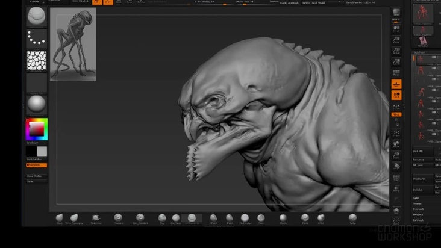441x248 pixels.
Task: Select the Morph brush
Action: pyautogui.click(x=283, y=219)
